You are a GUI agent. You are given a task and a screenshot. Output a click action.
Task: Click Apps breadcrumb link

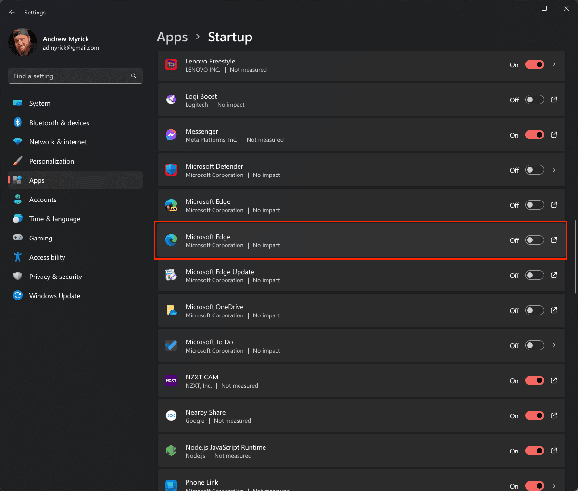[x=172, y=37]
